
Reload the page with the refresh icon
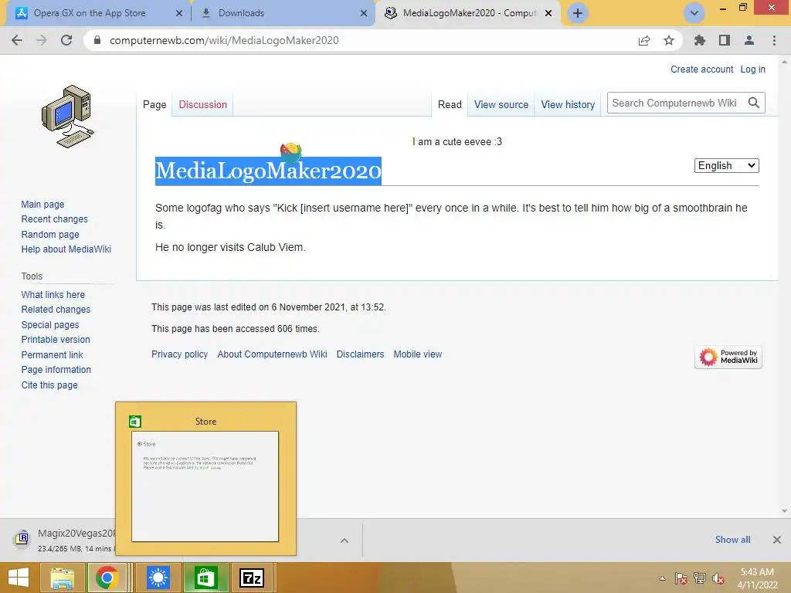coord(66,40)
